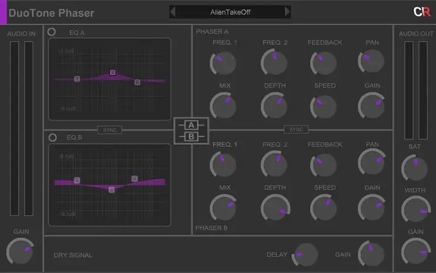Click the AUDIO OUT right level meter
436x273 pixels.
tap(423, 90)
